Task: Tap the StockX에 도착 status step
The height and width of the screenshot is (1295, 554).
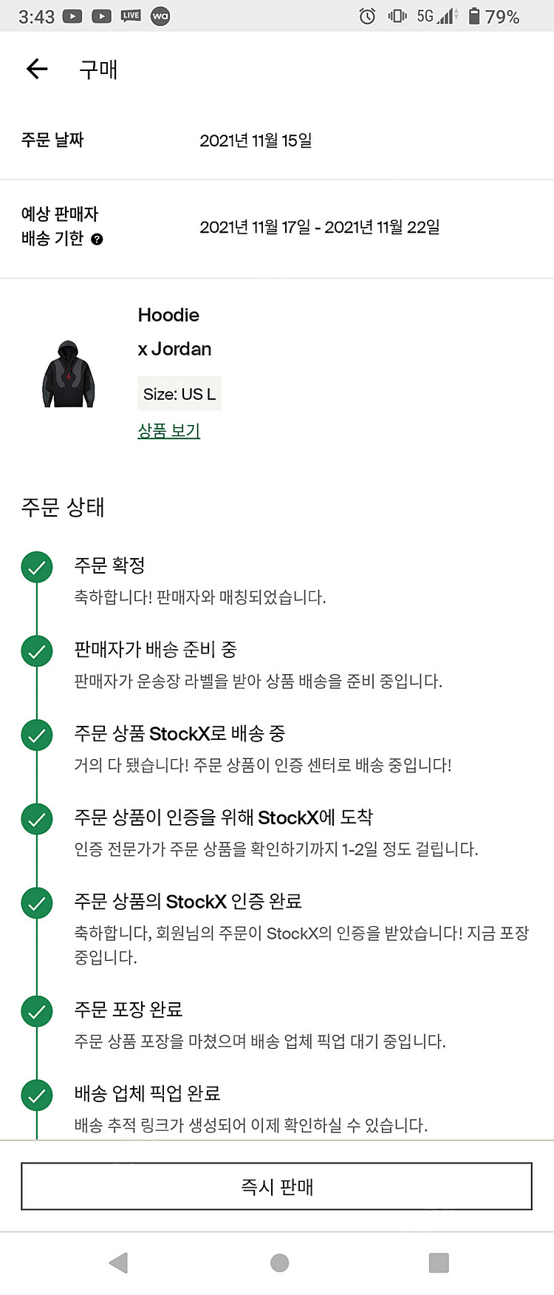Action: (223, 818)
